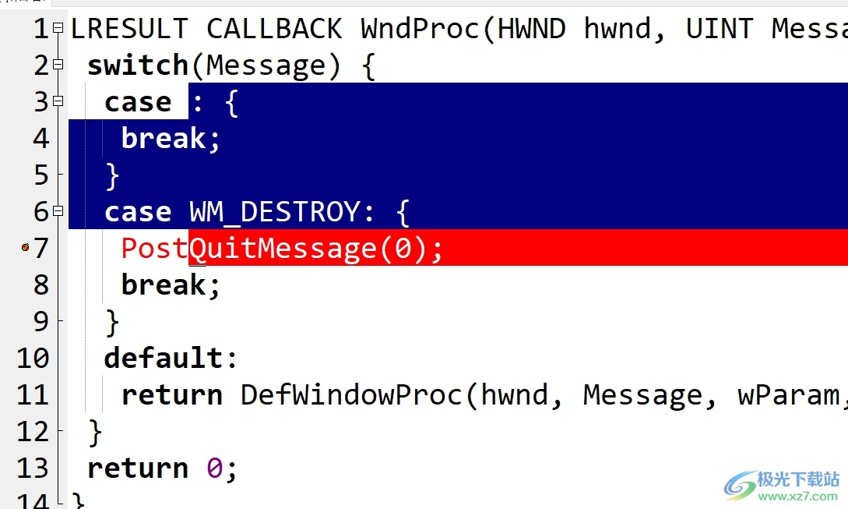Click the break statement on line 8
The height and width of the screenshot is (509, 848).
[171, 285]
